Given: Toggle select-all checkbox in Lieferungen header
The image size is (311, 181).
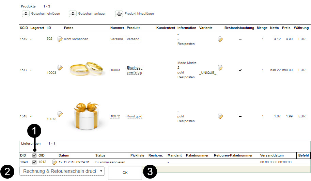Looking at the screenshot, I should [34, 155].
